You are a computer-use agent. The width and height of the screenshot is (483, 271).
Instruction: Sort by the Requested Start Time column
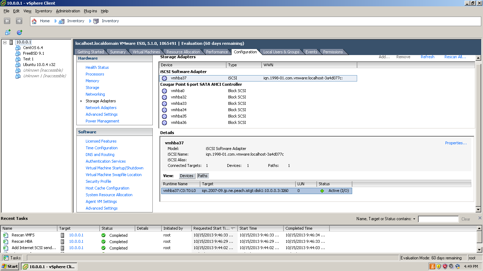(x=215, y=228)
